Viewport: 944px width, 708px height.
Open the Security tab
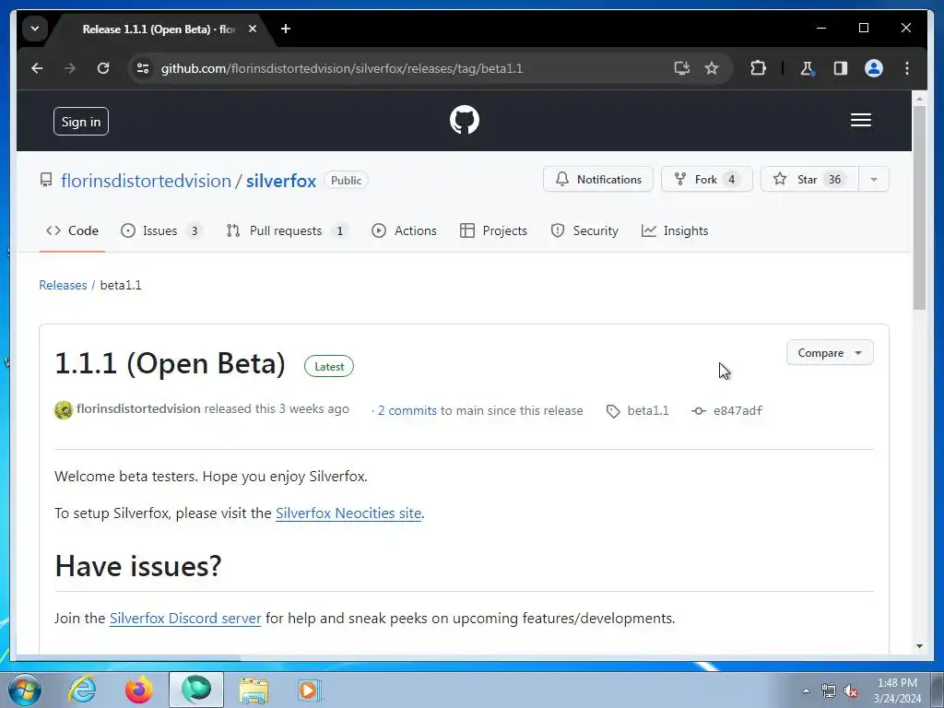coord(584,230)
